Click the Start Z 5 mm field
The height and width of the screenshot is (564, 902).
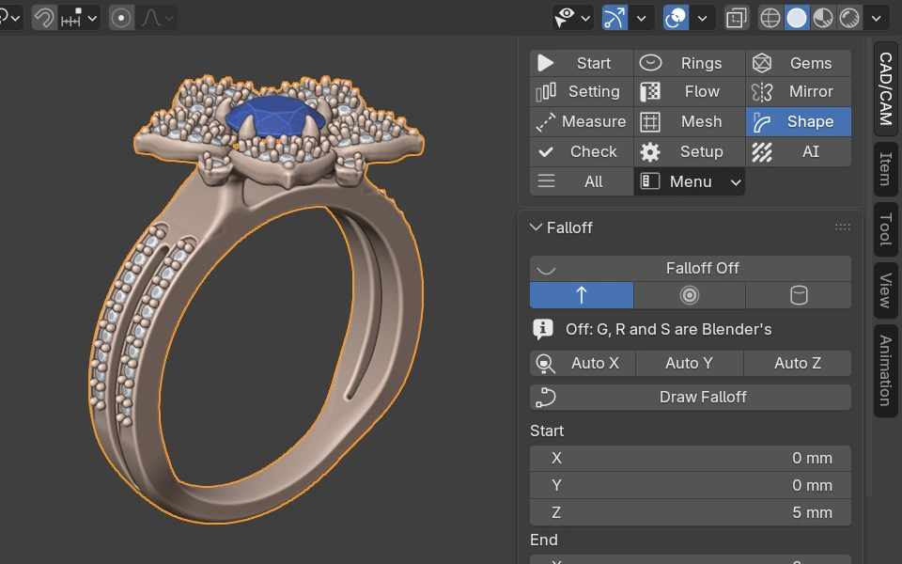[691, 512]
